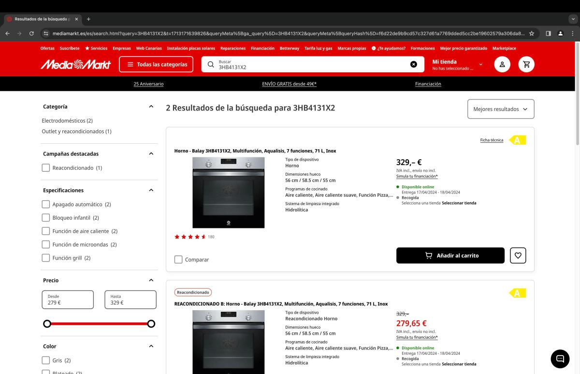Check the Gris color filter
The height and width of the screenshot is (374, 580).
pos(46,360)
